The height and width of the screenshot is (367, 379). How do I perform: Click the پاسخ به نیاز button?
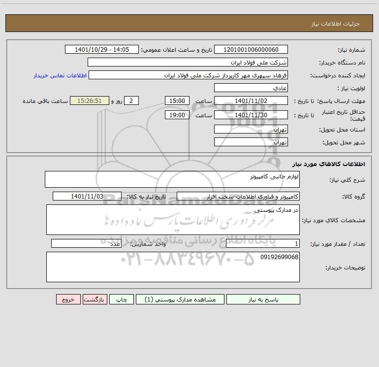point(263,299)
